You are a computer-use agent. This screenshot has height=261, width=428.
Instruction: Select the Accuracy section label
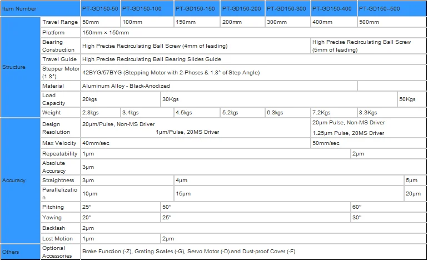point(14,180)
